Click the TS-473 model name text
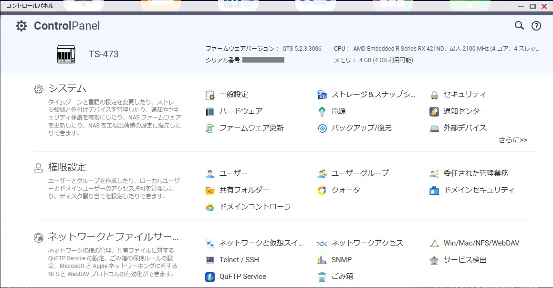Image resolution: width=553 pixels, height=288 pixels. (x=104, y=54)
